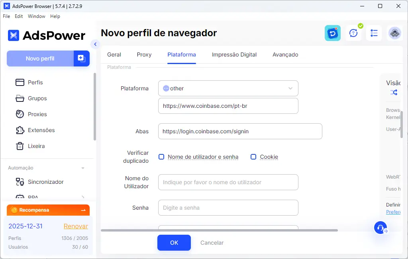The height and width of the screenshot is (259, 408).
Task: Click the Lixeira label in sidebar
Action: [36, 146]
